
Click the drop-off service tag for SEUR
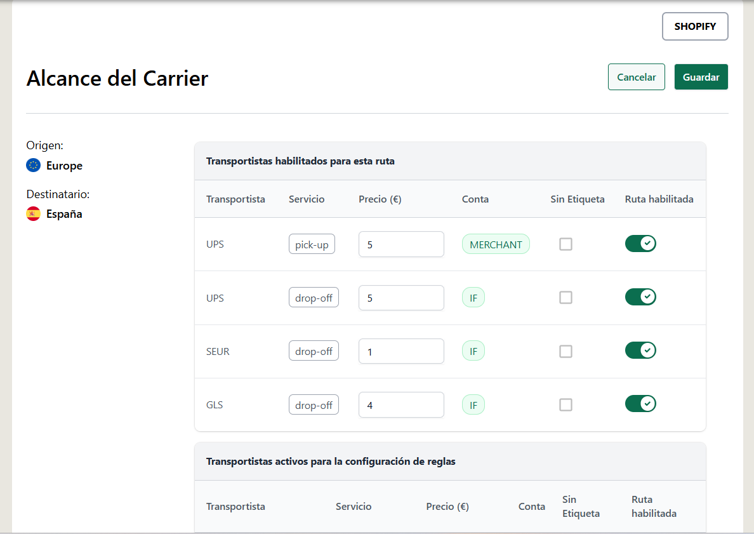click(314, 351)
